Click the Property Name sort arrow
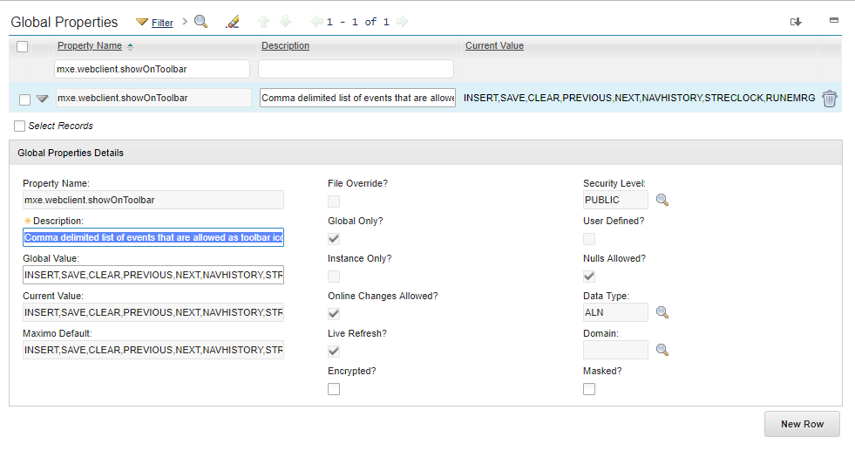The width and height of the screenshot is (855, 451). 130,47
